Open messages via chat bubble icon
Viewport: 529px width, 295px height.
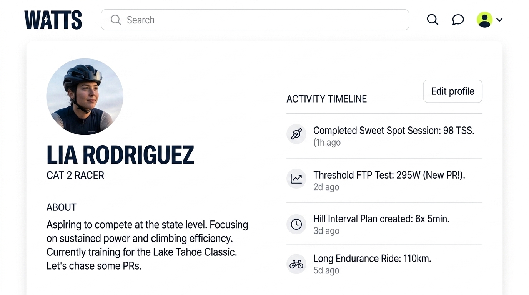(x=458, y=20)
